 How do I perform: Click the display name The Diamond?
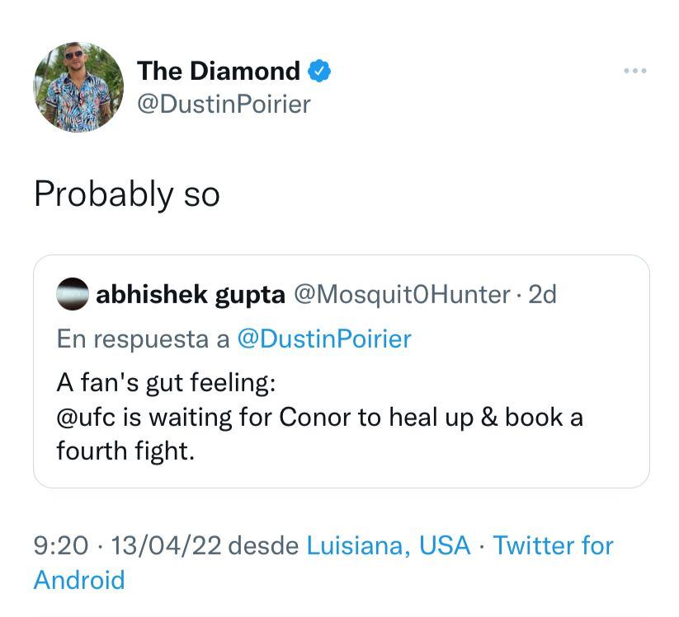point(219,71)
